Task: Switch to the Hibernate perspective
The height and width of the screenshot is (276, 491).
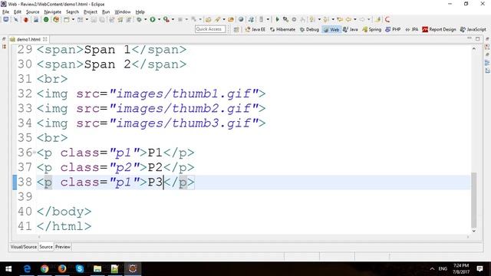Action: tap(282, 29)
